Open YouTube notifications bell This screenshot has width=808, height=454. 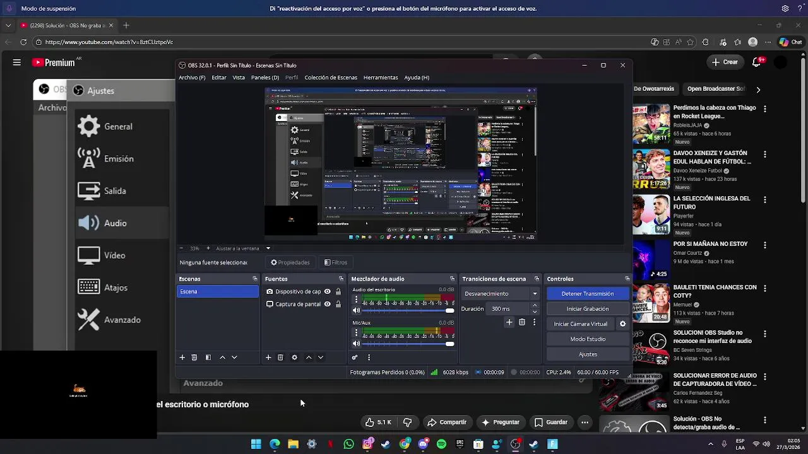pos(757,62)
